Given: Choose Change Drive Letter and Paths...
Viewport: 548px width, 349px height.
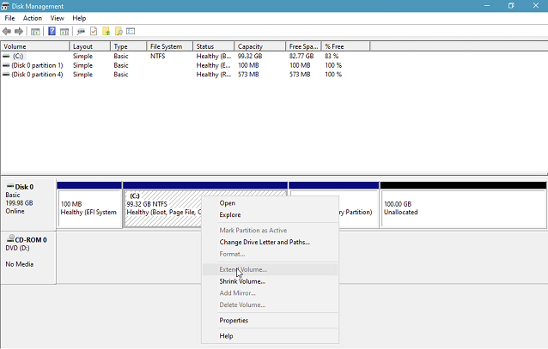Looking at the screenshot, I should tap(265, 242).
